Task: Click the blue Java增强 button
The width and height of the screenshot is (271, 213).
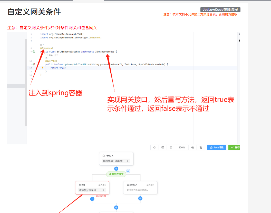Action: point(217,147)
